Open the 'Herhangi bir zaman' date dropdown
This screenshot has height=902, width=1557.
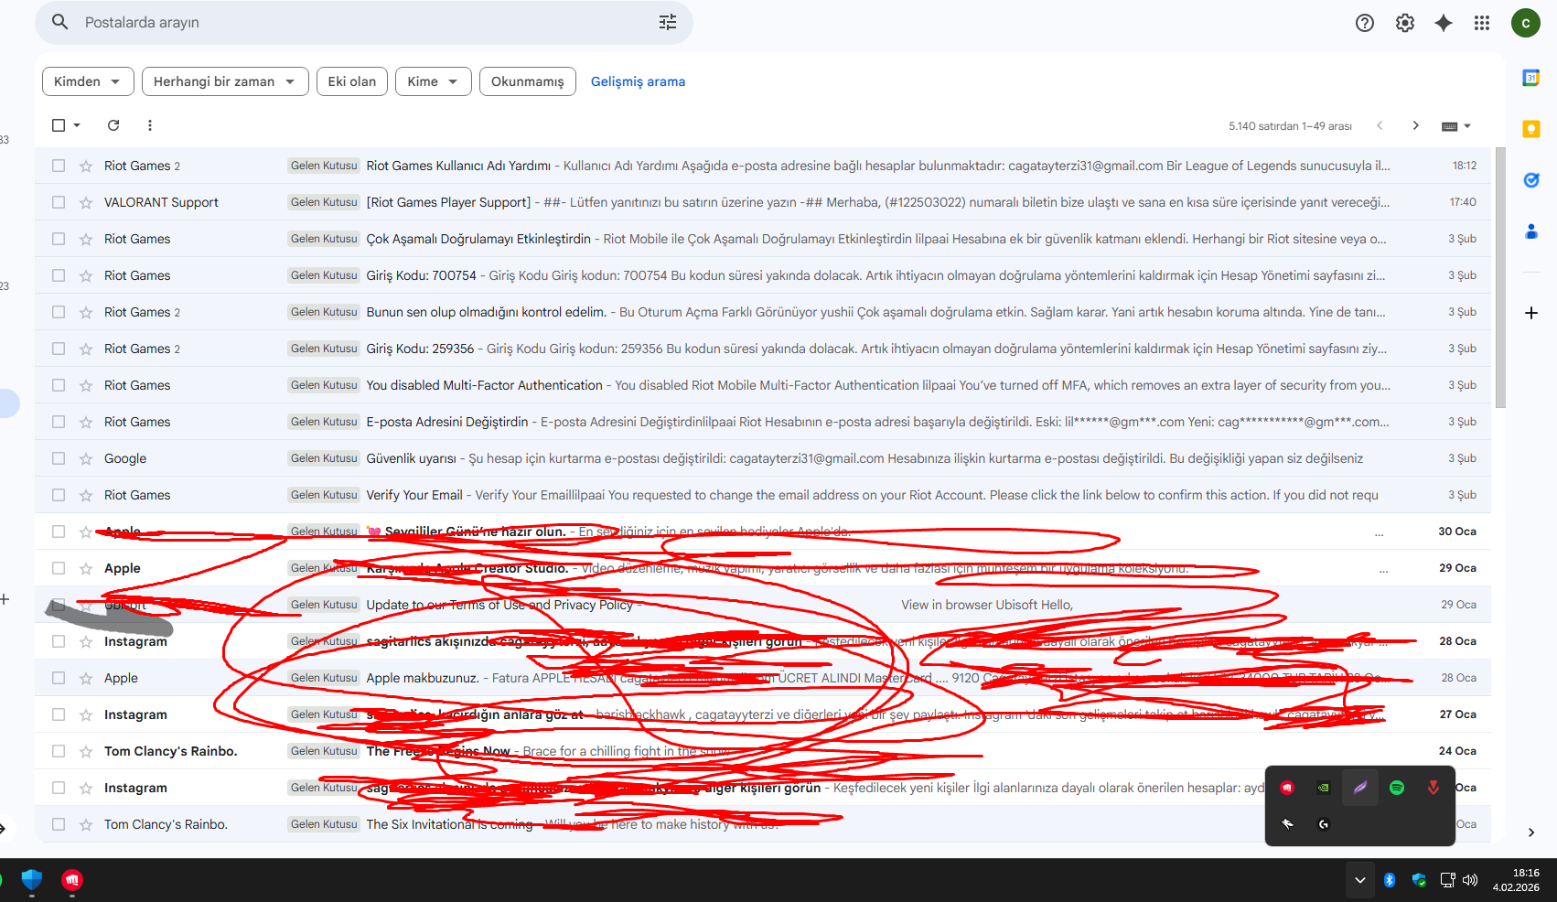point(225,81)
